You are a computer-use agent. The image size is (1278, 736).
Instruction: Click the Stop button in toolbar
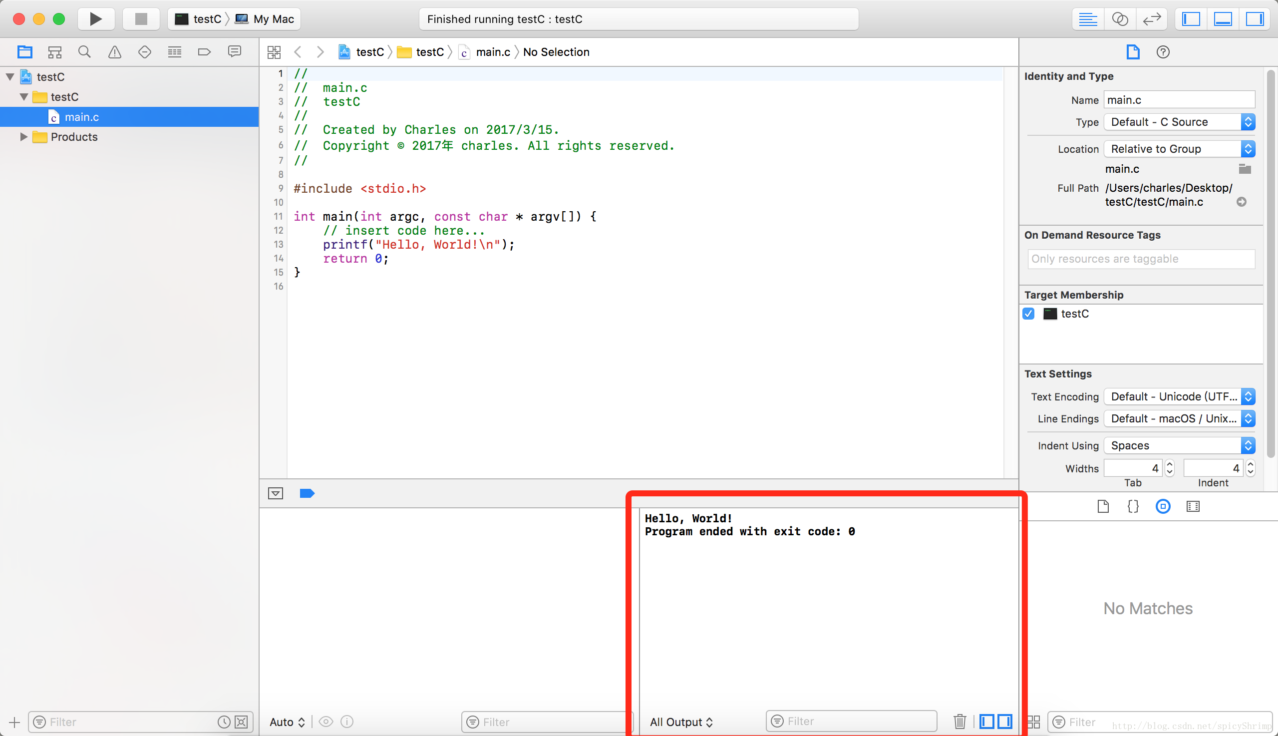click(141, 19)
